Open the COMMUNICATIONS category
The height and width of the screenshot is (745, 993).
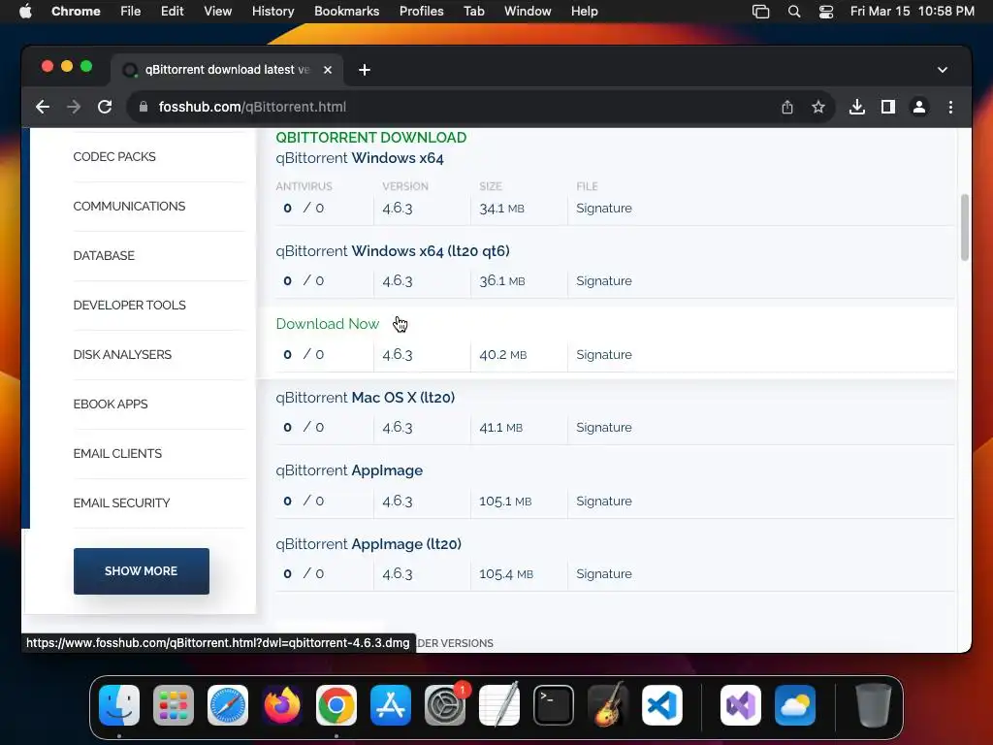pos(129,206)
